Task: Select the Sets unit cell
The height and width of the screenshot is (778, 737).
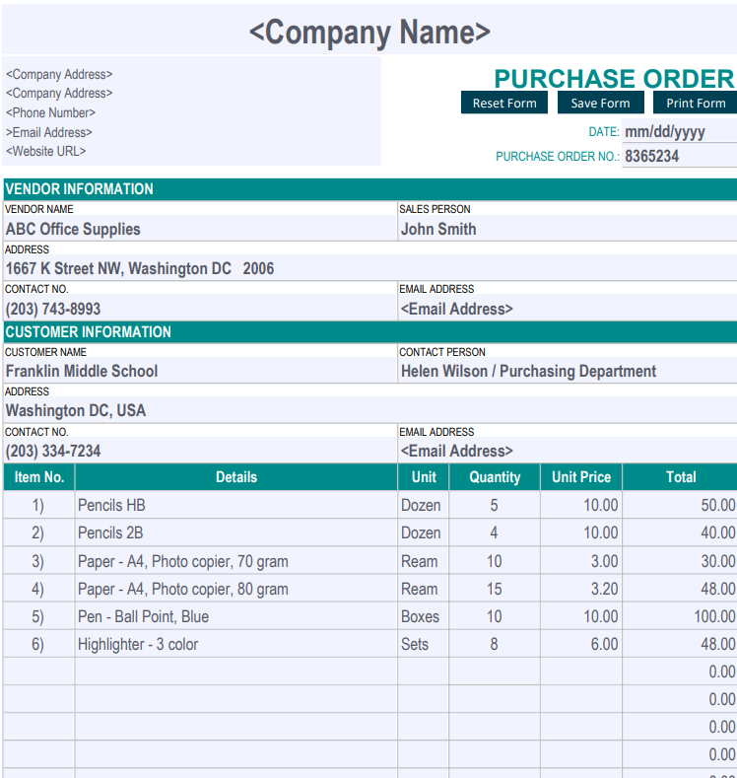Action: [x=424, y=644]
